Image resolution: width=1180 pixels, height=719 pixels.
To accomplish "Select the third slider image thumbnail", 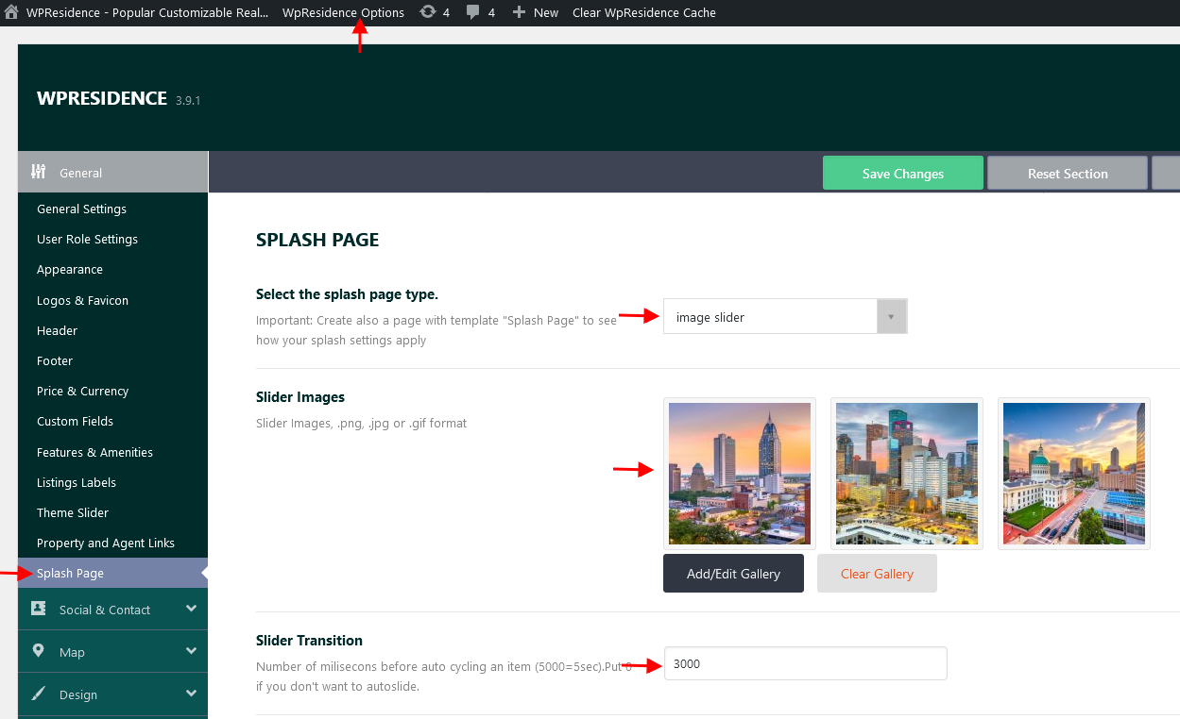I will (x=1074, y=474).
